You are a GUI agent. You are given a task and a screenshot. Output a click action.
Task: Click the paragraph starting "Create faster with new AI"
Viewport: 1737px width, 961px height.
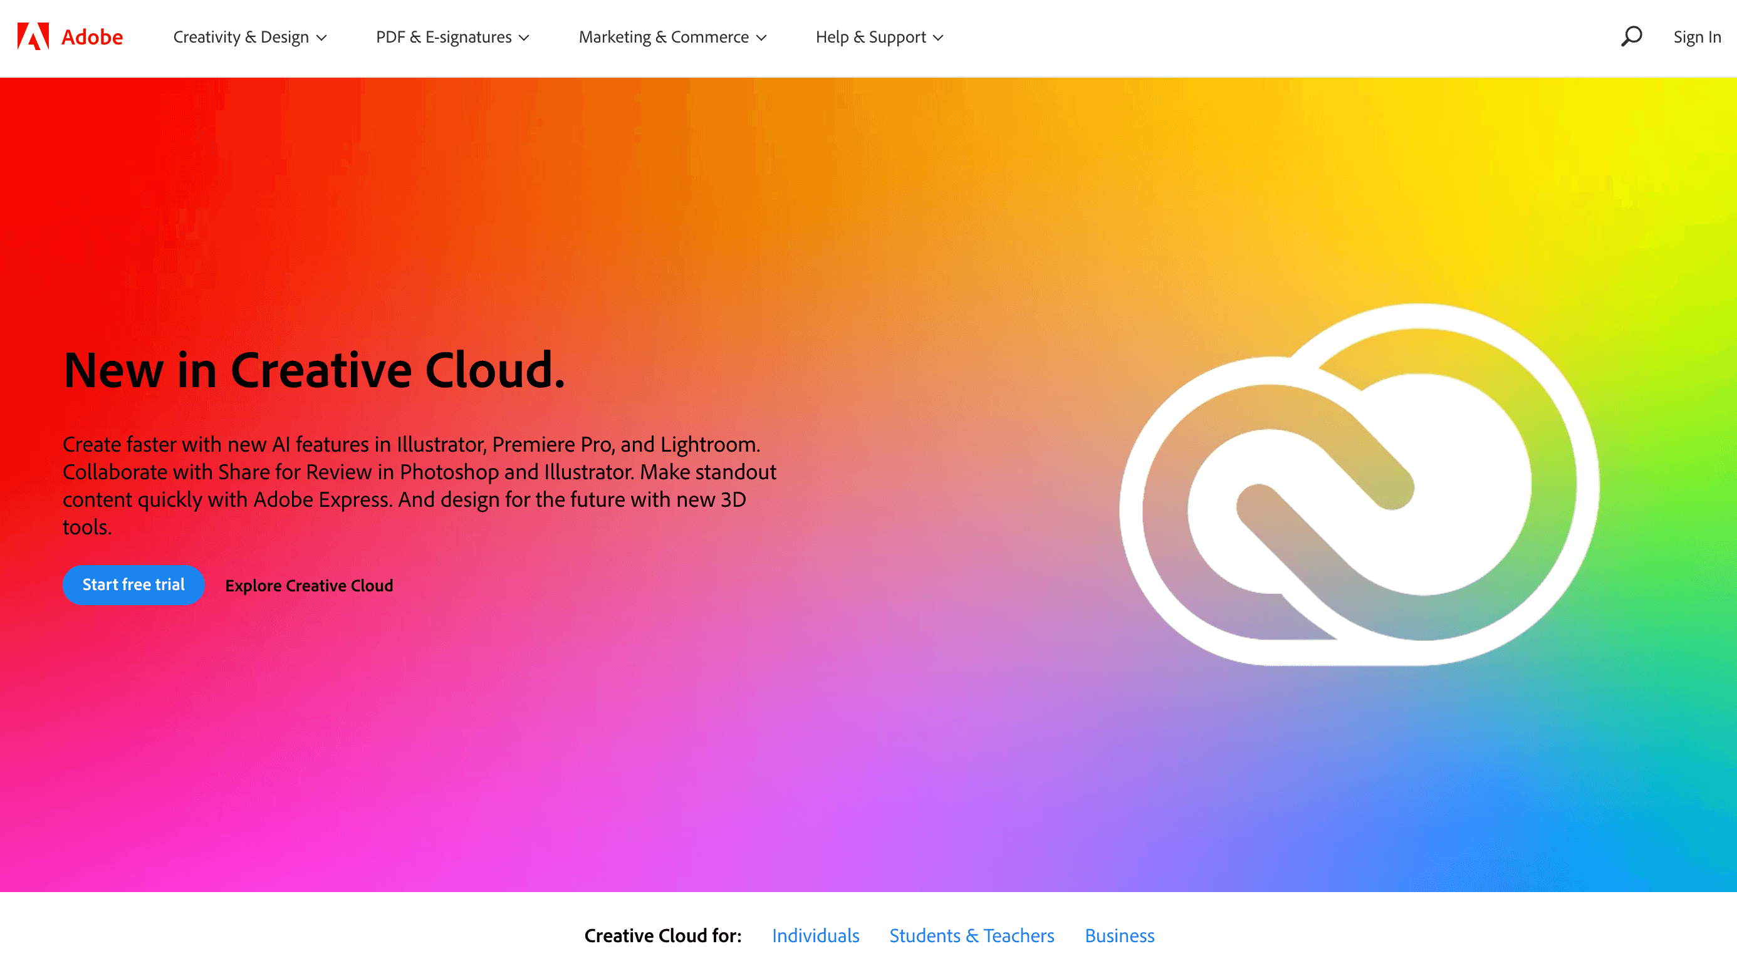(419, 486)
